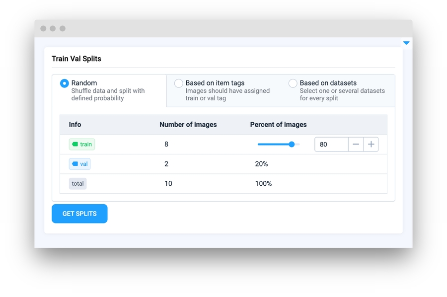Click the val row's 20% value
Screen dimensions: 447x297
tap(261, 164)
